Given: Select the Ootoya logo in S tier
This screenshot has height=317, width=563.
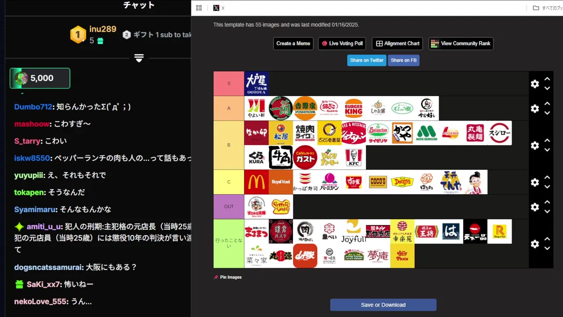Looking at the screenshot, I should pyautogui.click(x=256, y=84).
